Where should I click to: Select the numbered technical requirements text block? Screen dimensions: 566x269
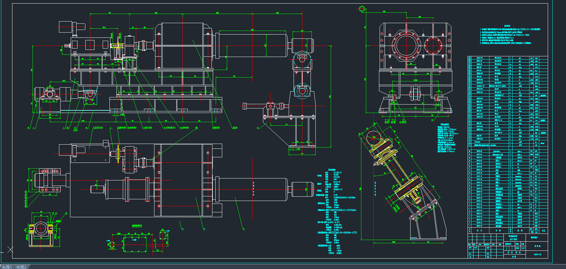point(510,36)
